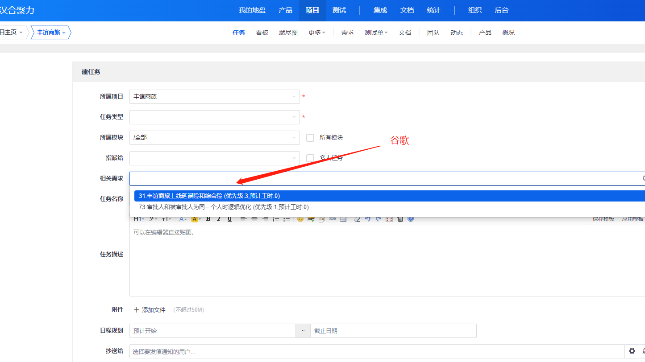Expand the 指派给 dropdown
This screenshot has width=645, height=362.
click(215, 158)
